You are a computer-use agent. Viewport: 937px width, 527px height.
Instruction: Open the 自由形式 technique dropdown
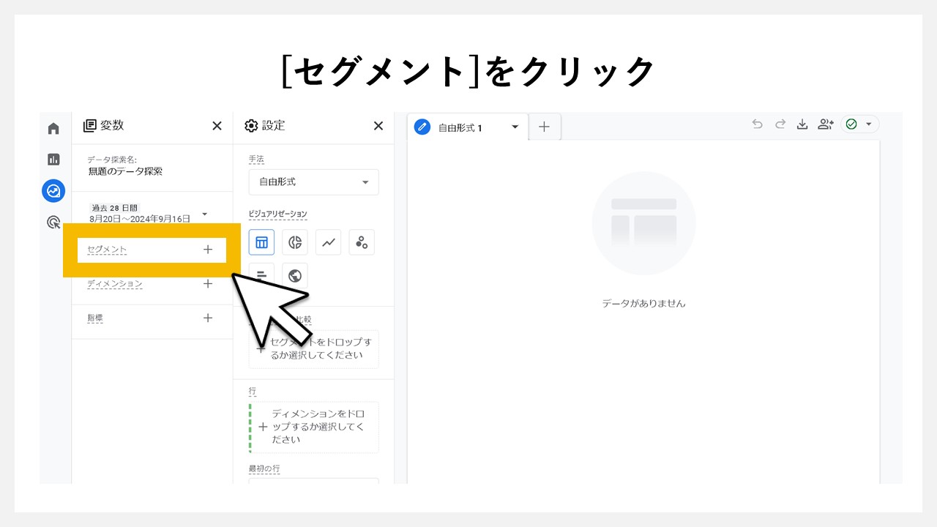313,182
